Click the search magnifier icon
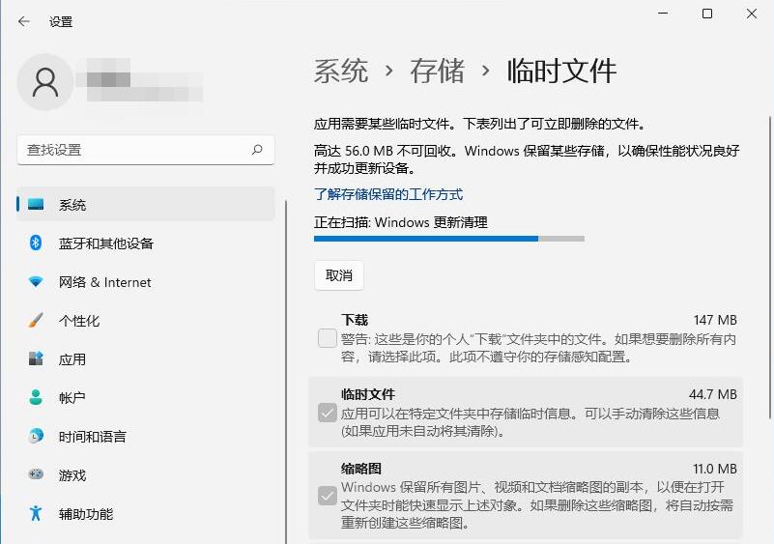The height and width of the screenshot is (544, 774). pos(257,150)
